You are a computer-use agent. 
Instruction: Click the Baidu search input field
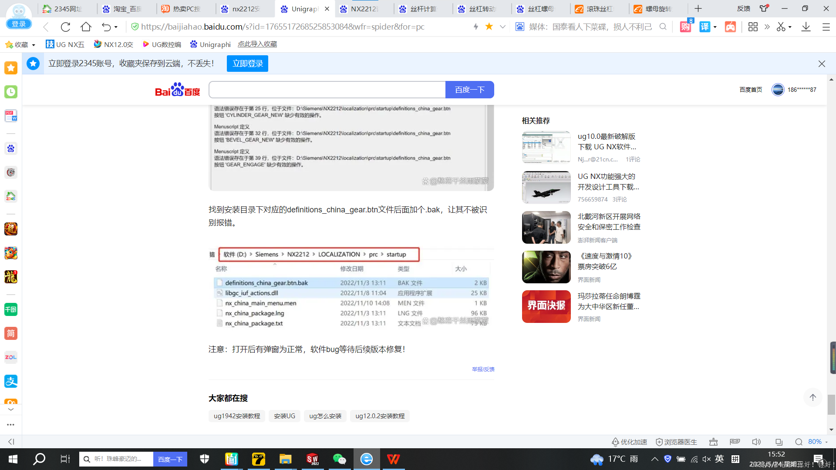[x=327, y=90]
